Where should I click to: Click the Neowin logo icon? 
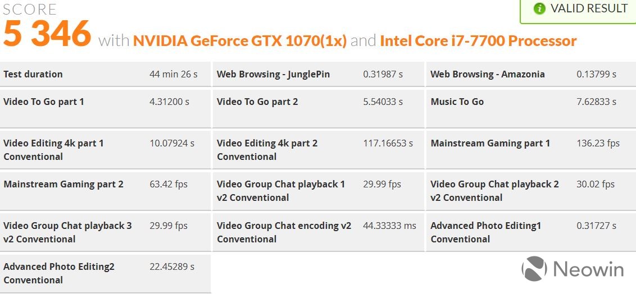click(x=534, y=269)
